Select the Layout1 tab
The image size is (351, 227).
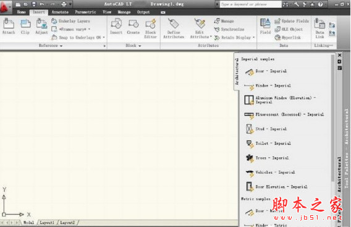[47, 223]
